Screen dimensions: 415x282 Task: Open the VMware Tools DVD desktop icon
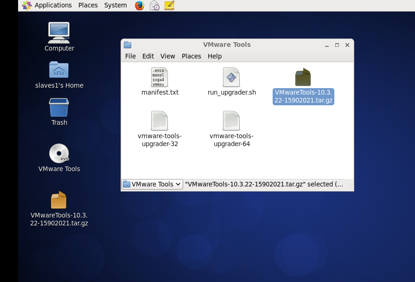58,154
